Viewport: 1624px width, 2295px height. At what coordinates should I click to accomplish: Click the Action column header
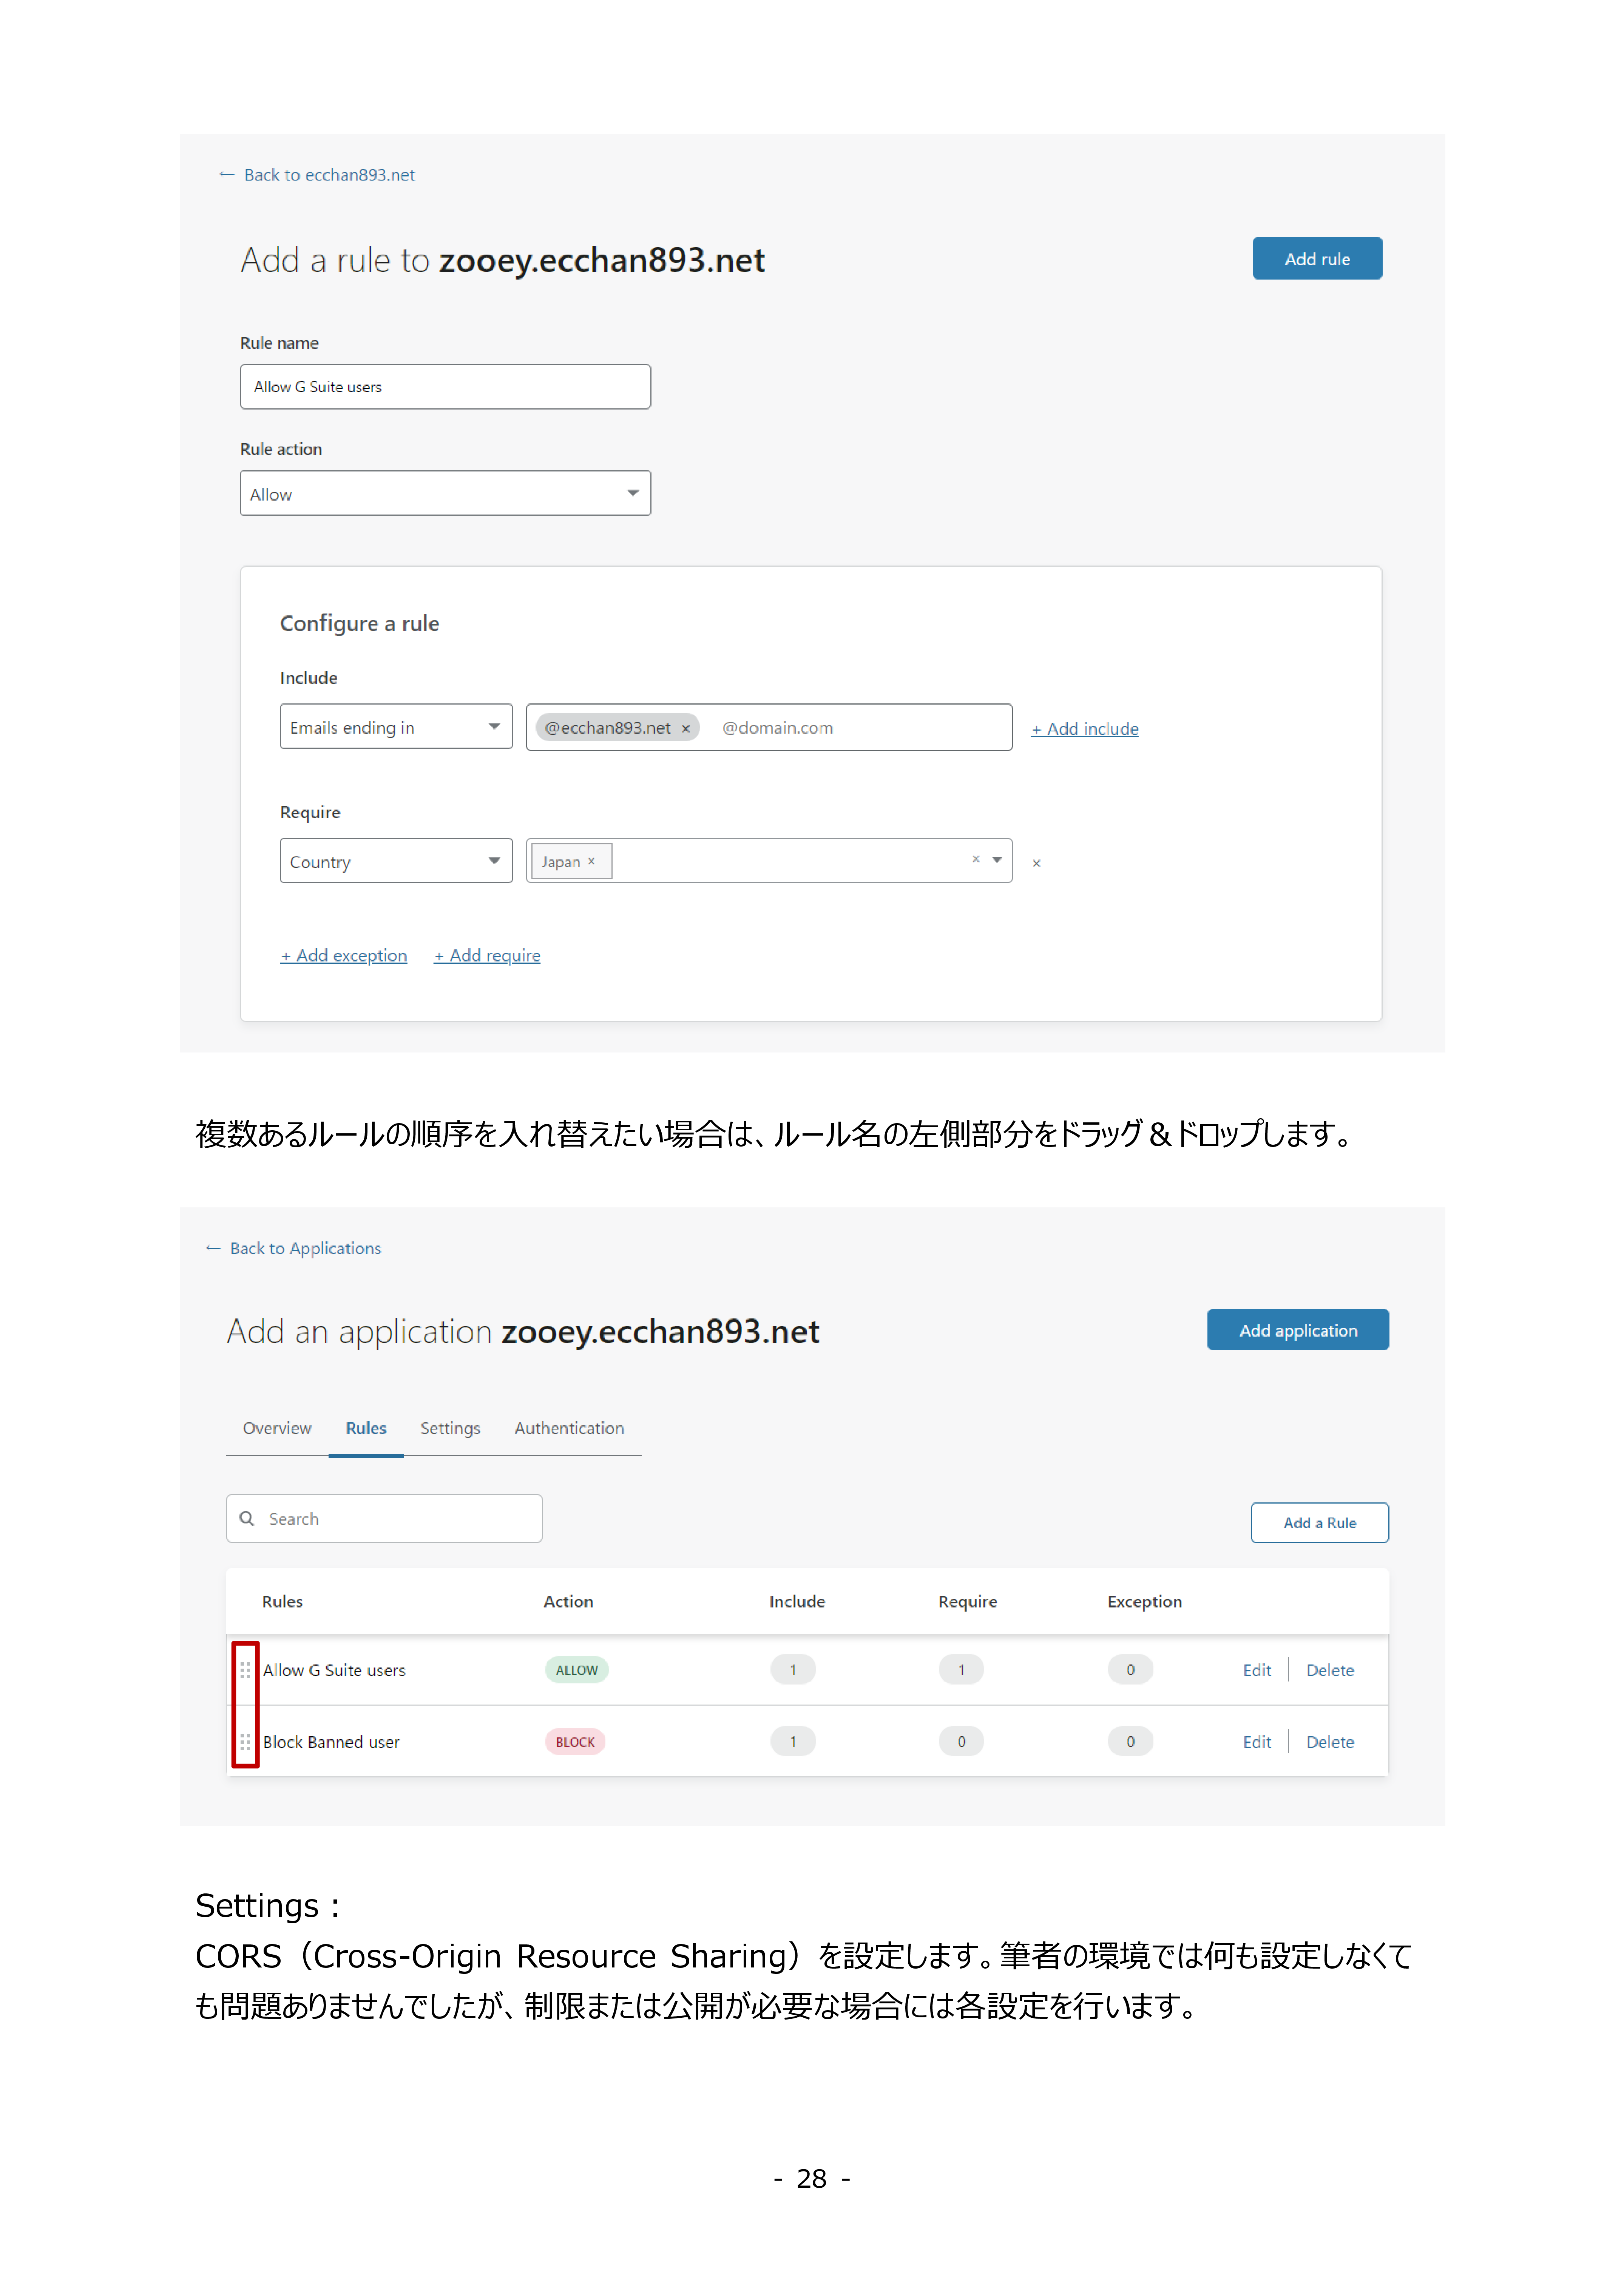568,1602
